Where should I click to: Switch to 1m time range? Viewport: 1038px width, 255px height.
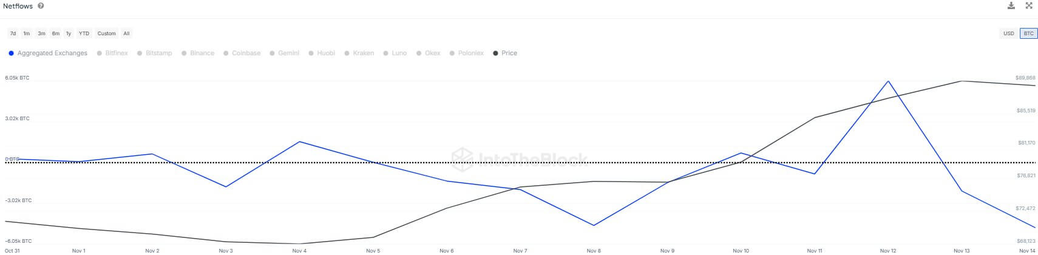coord(27,33)
